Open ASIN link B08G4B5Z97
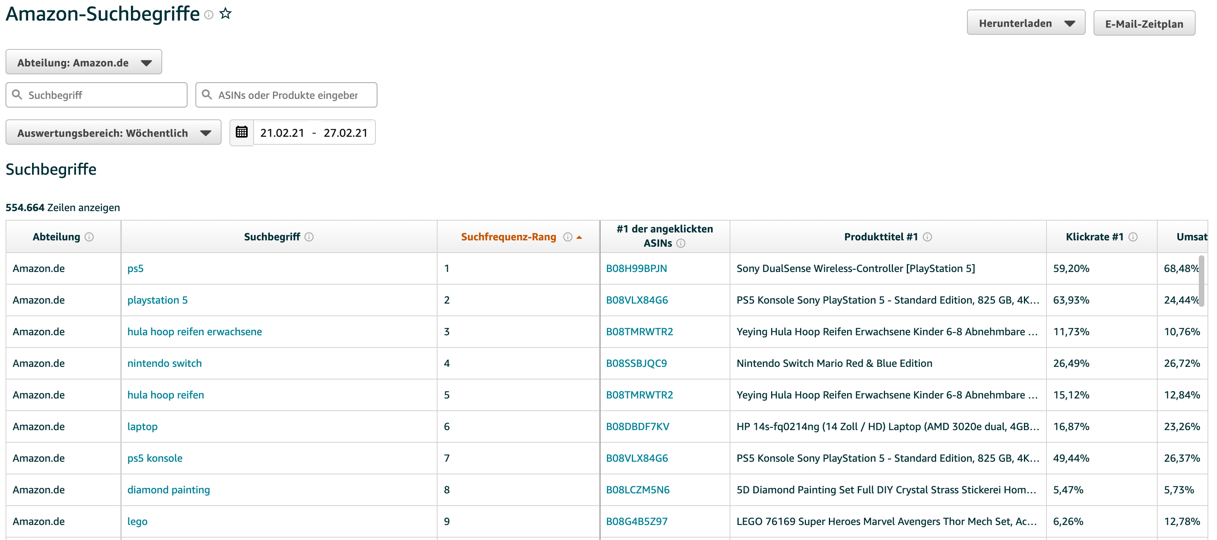This screenshot has height=540, width=1217. (x=637, y=521)
